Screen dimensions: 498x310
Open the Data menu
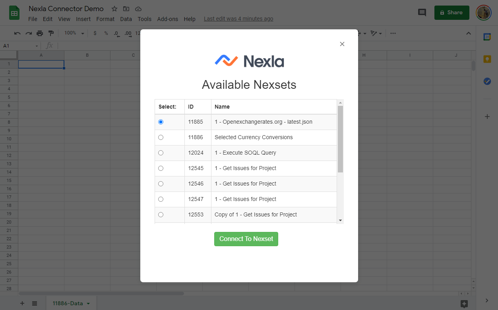pyautogui.click(x=126, y=19)
